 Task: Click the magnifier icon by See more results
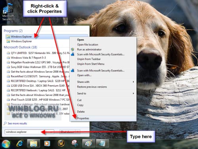5,123
